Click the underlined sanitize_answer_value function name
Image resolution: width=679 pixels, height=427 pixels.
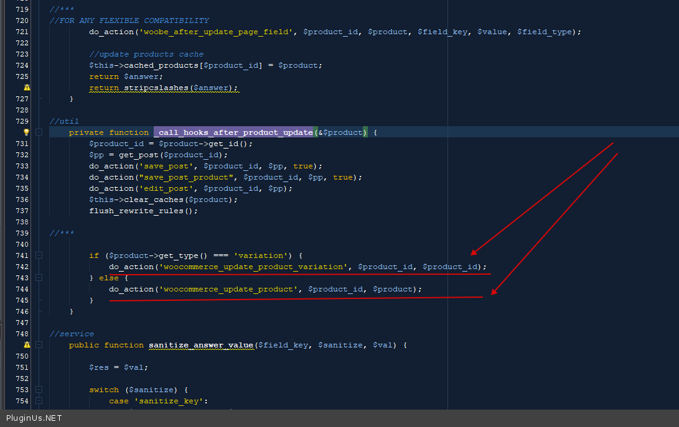200,345
